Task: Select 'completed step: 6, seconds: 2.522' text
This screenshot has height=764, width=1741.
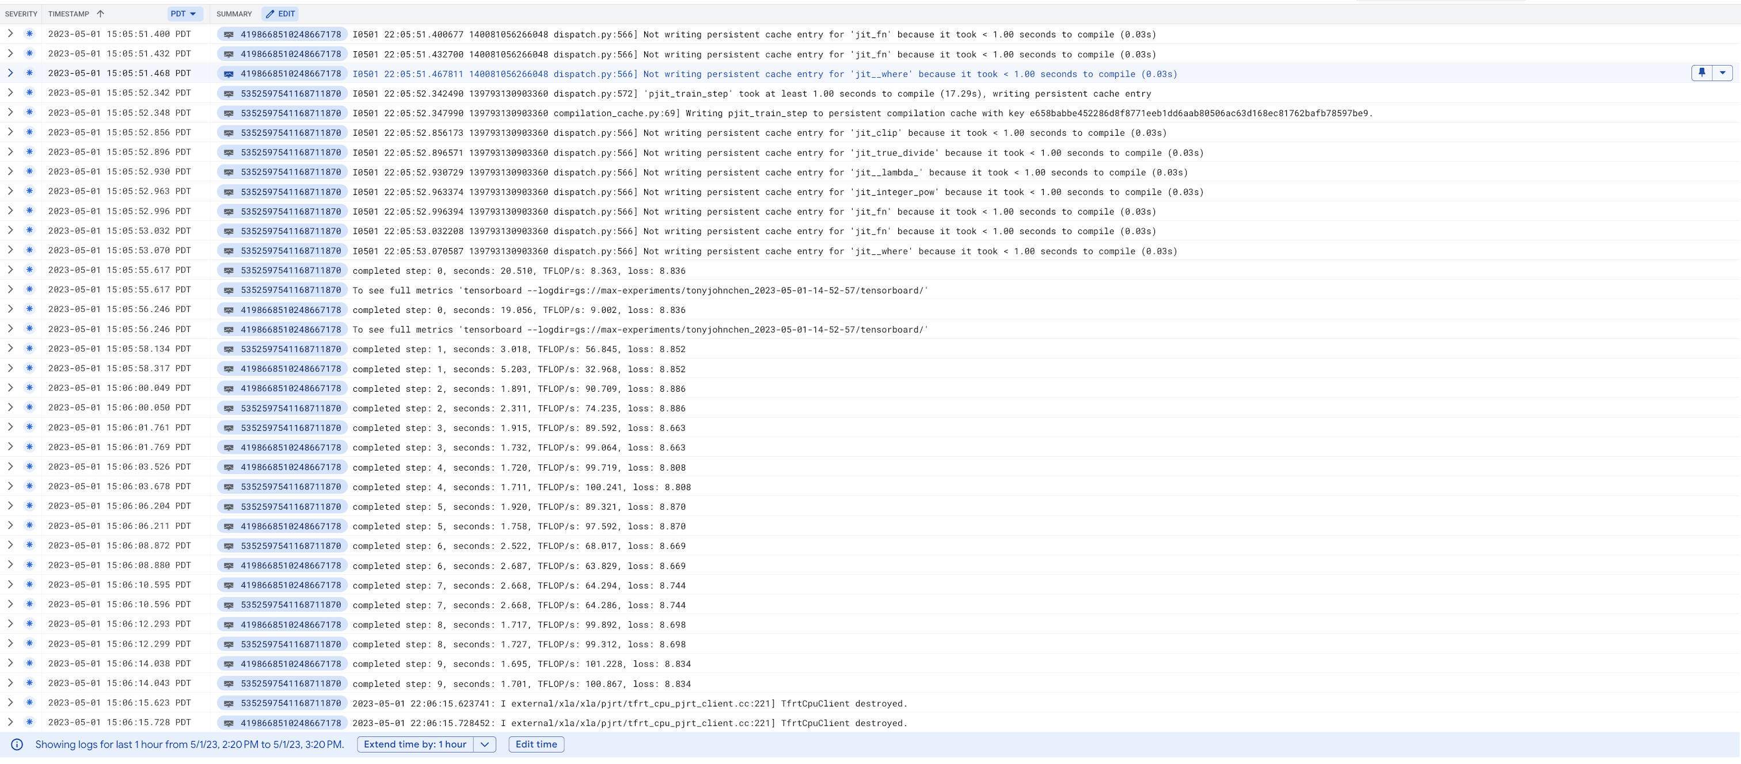Action: pyautogui.click(x=440, y=546)
